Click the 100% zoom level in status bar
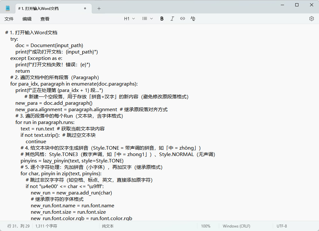Viewport: 319px width, 231px height. click(x=206, y=226)
